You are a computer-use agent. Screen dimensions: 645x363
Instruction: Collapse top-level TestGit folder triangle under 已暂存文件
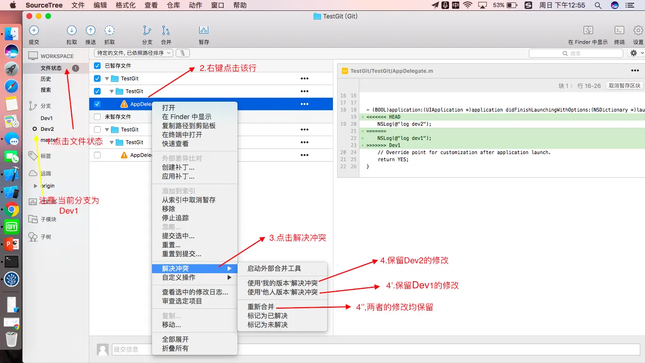click(x=107, y=78)
